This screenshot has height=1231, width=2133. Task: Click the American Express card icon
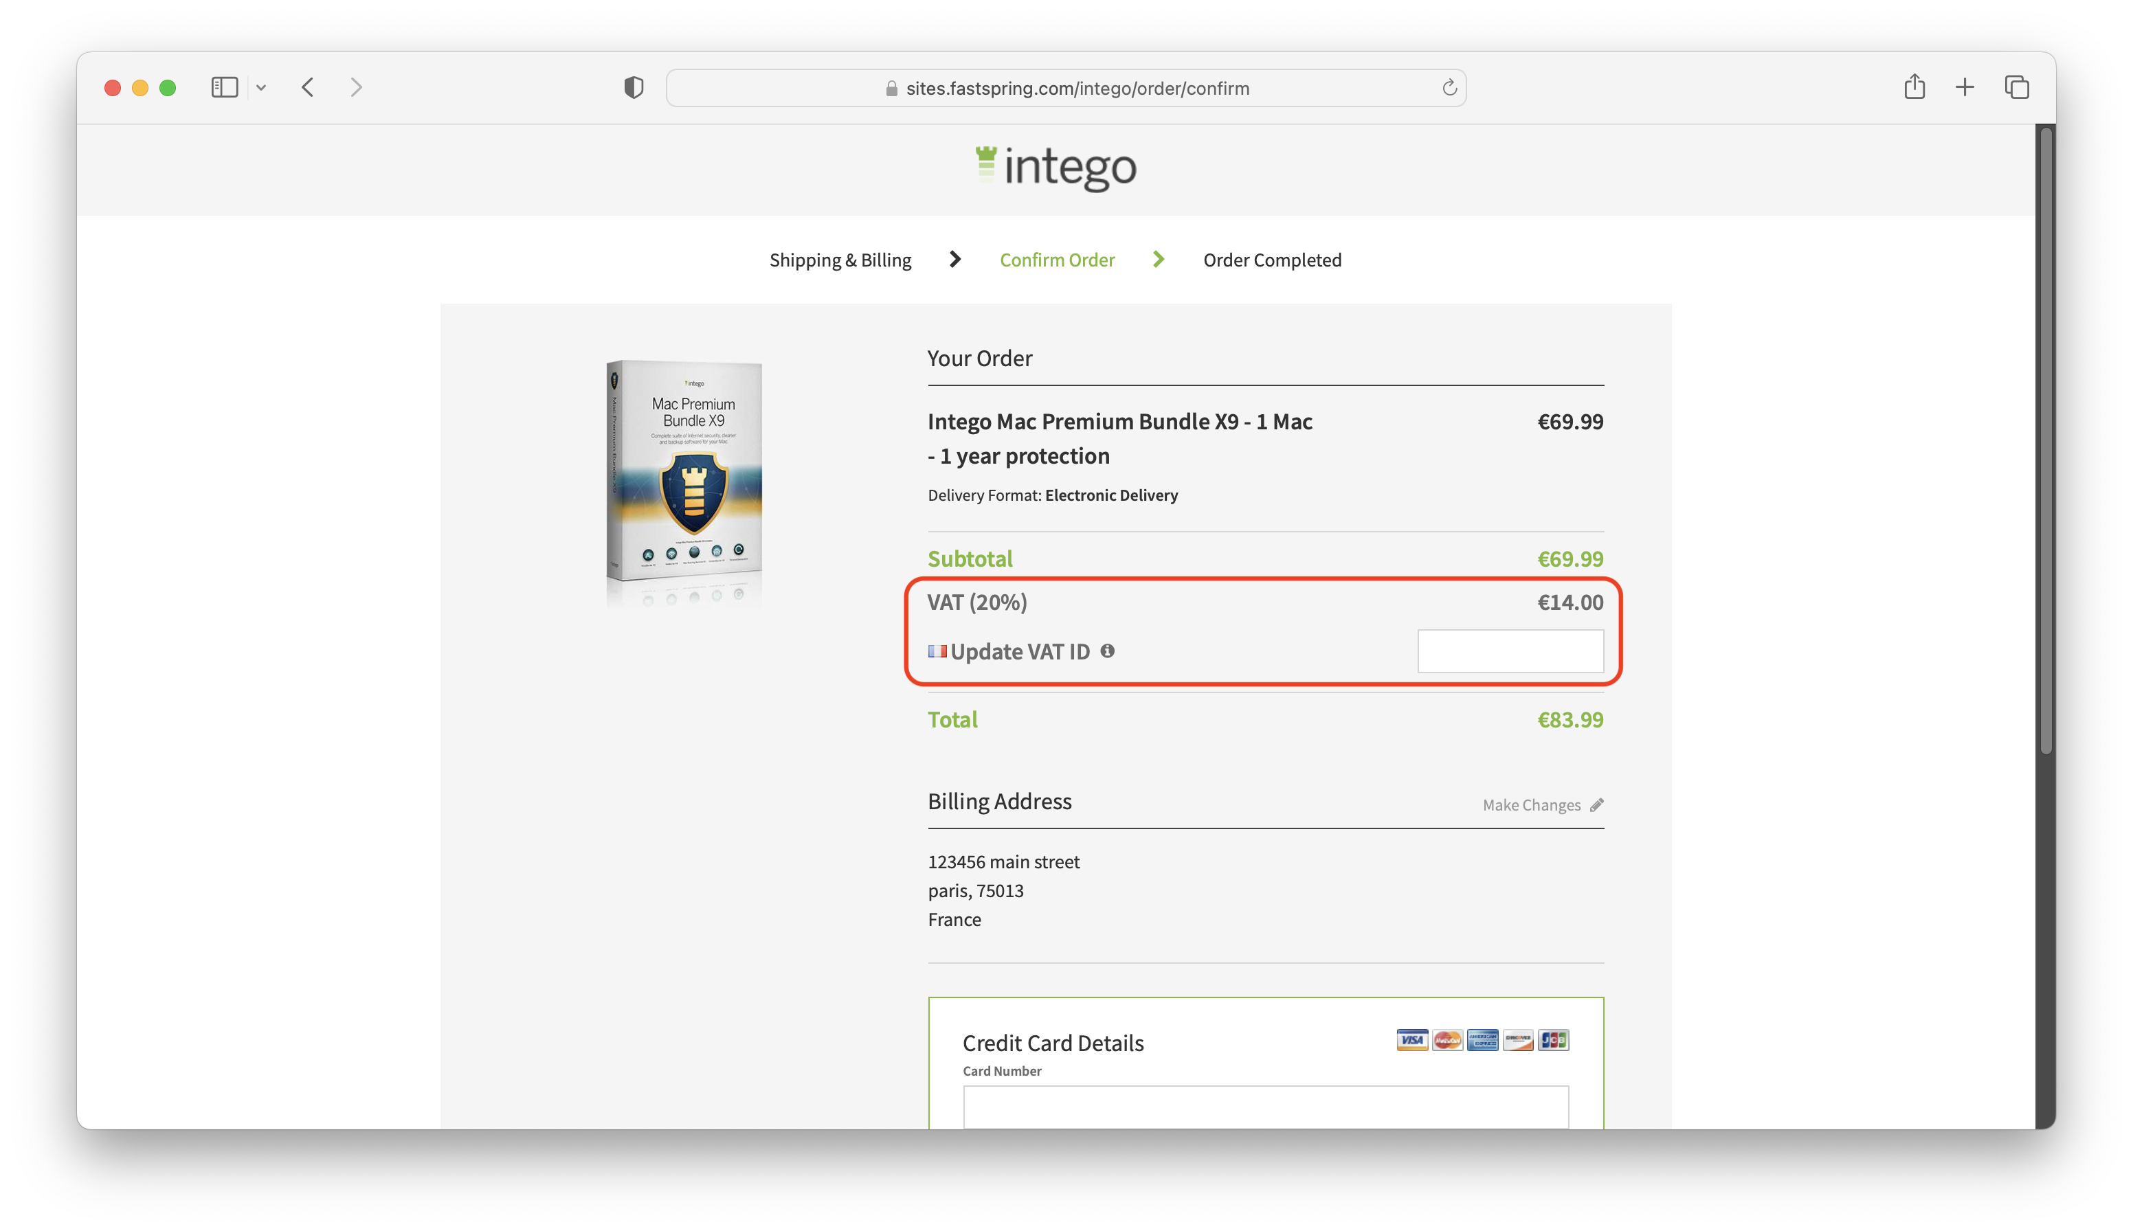pyautogui.click(x=1483, y=1040)
